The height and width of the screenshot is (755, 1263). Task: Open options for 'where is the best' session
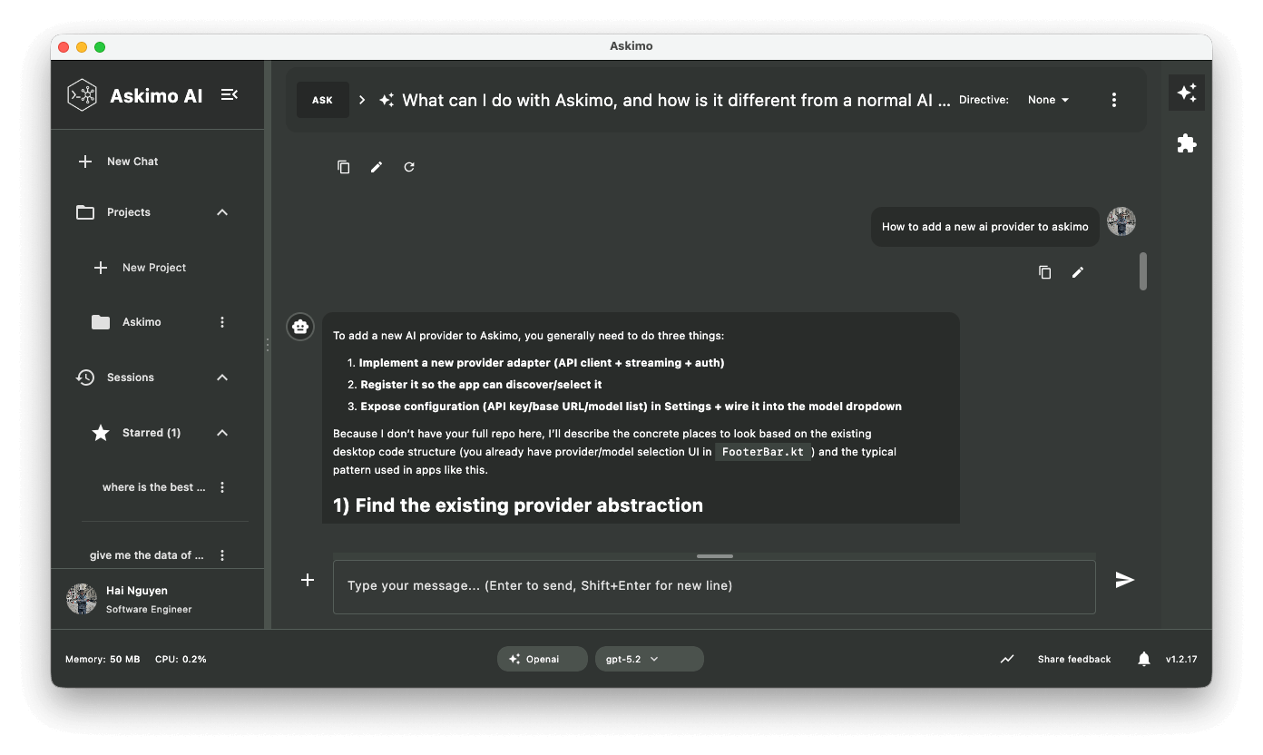(222, 487)
